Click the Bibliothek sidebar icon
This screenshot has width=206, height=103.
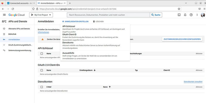[x=4, y=34]
